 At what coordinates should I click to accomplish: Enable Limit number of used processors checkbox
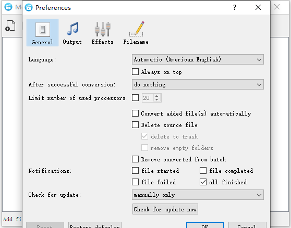(135, 98)
